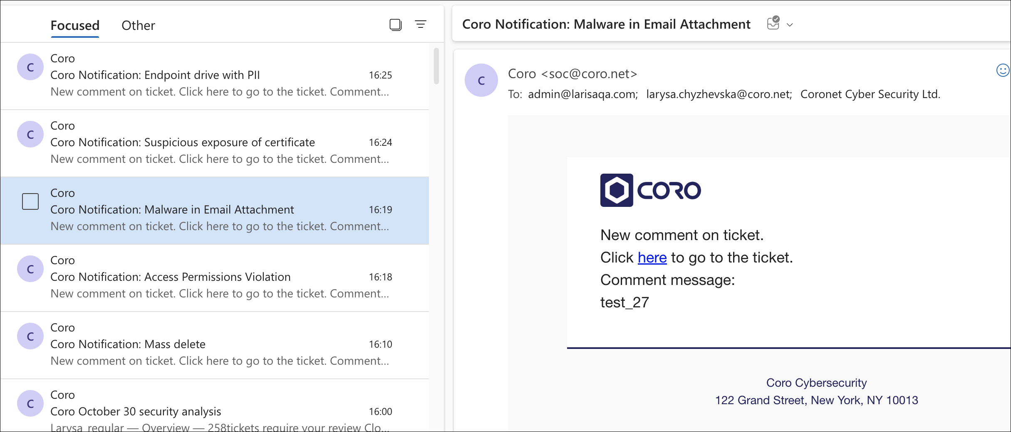Tick checkbox for Malware in Email Attachment message
Viewport: 1011px width, 432px height.
point(30,201)
